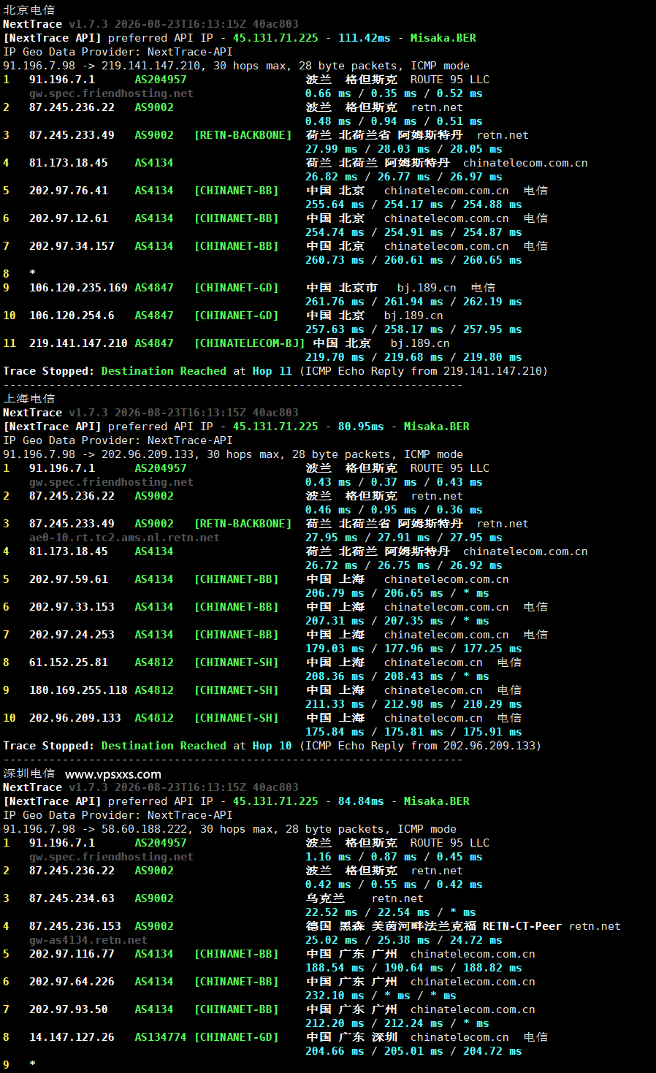This screenshot has width=656, height=1073.
Task: Click hop IP address 202.97.59.61
Action: [x=69, y=579]
